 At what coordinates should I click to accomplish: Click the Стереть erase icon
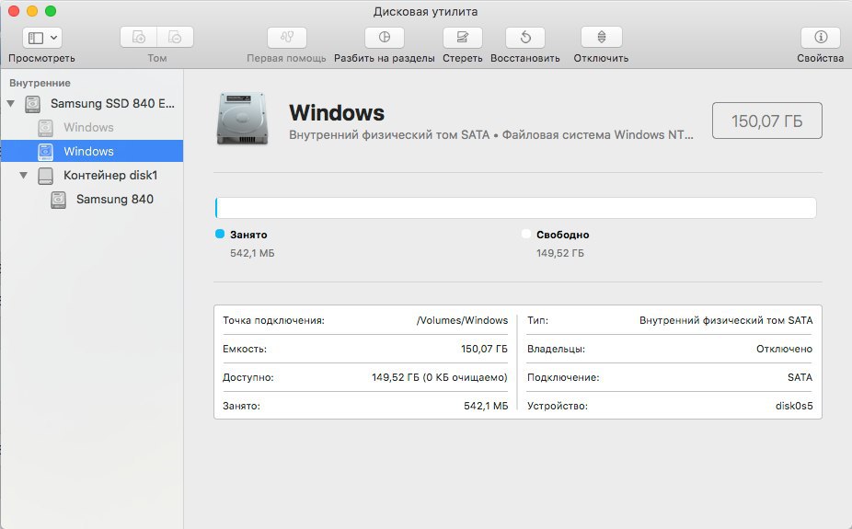pyautogui.click(x=463, y=38)
